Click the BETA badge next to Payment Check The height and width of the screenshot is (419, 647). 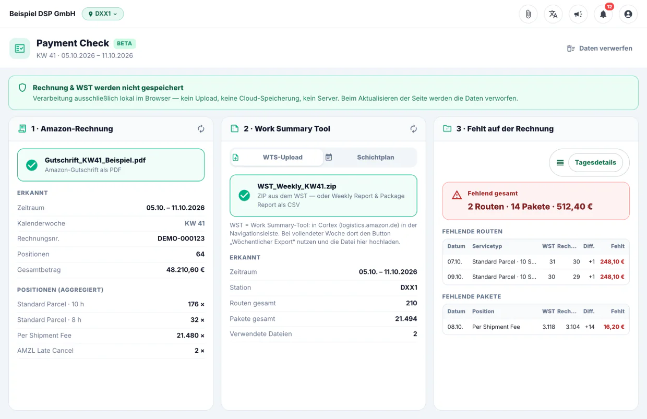125,43
